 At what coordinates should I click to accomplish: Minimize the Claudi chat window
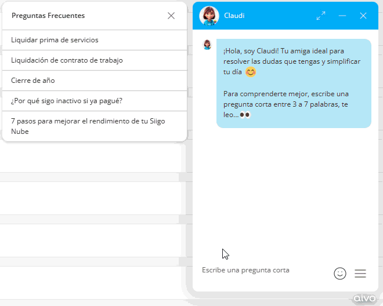coord(342,16)
